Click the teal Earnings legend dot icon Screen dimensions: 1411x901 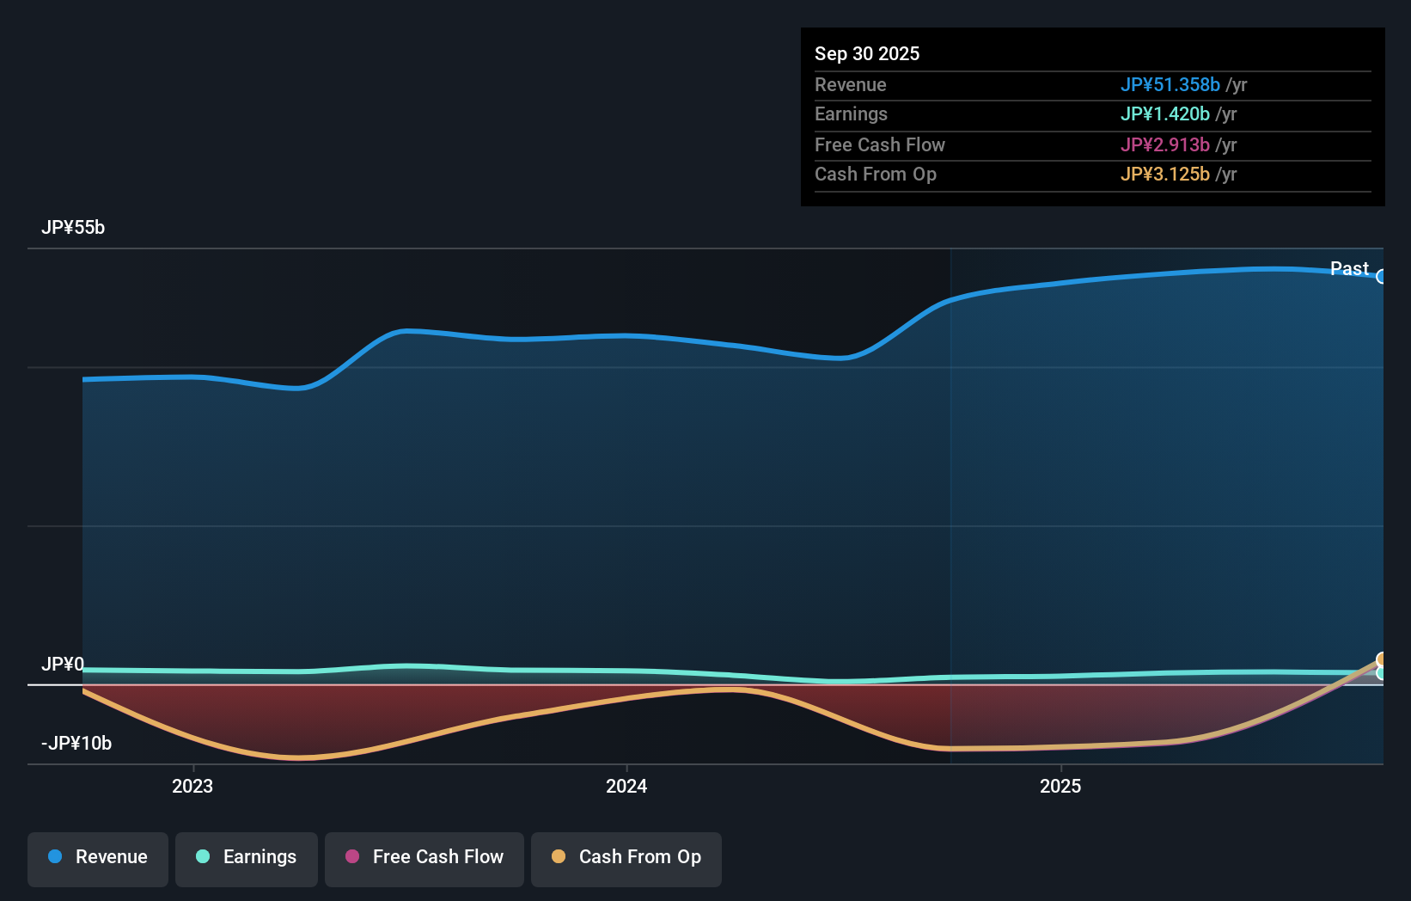pyautogui.click(x=203, y=857)
